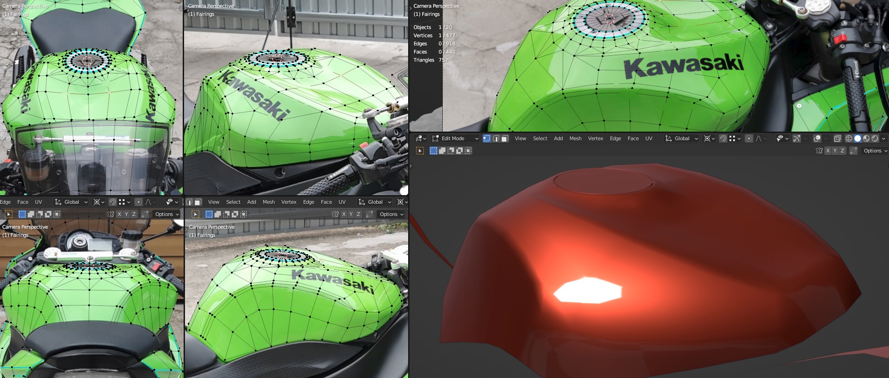The height and width of the screenshot is (378, 889).
Task: Open the Face menu in left viewport header
Action: tap(23, 202)
